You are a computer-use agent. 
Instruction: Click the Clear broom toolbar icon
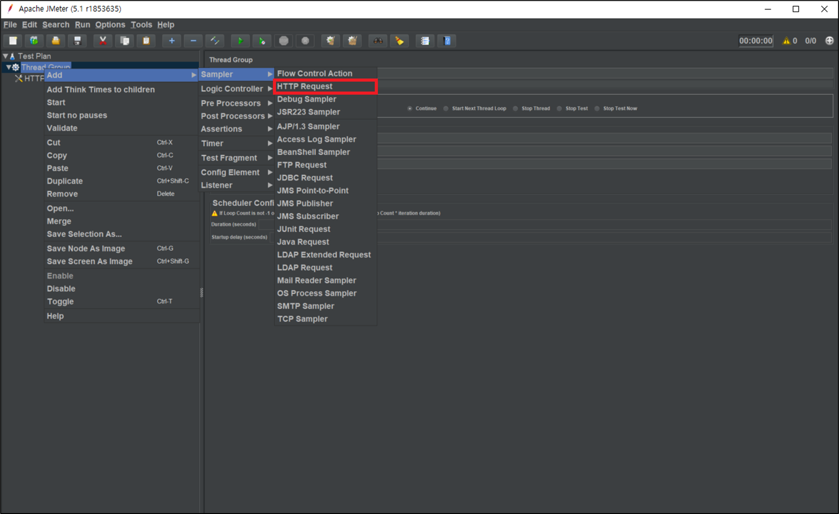[x=331, y=41]
